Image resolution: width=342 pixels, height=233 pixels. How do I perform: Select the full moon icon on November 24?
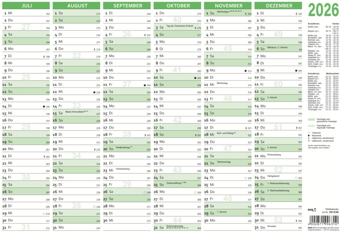(246, 178)
